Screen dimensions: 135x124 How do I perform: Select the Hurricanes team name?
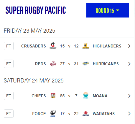(106, 64)
